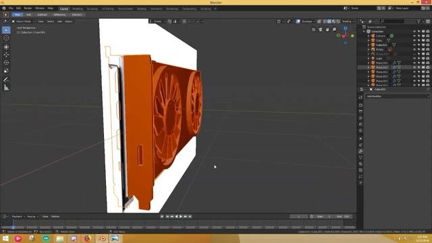Open the Object Mode dropdown
Screen dimensions: 432x243
(23, 22)
